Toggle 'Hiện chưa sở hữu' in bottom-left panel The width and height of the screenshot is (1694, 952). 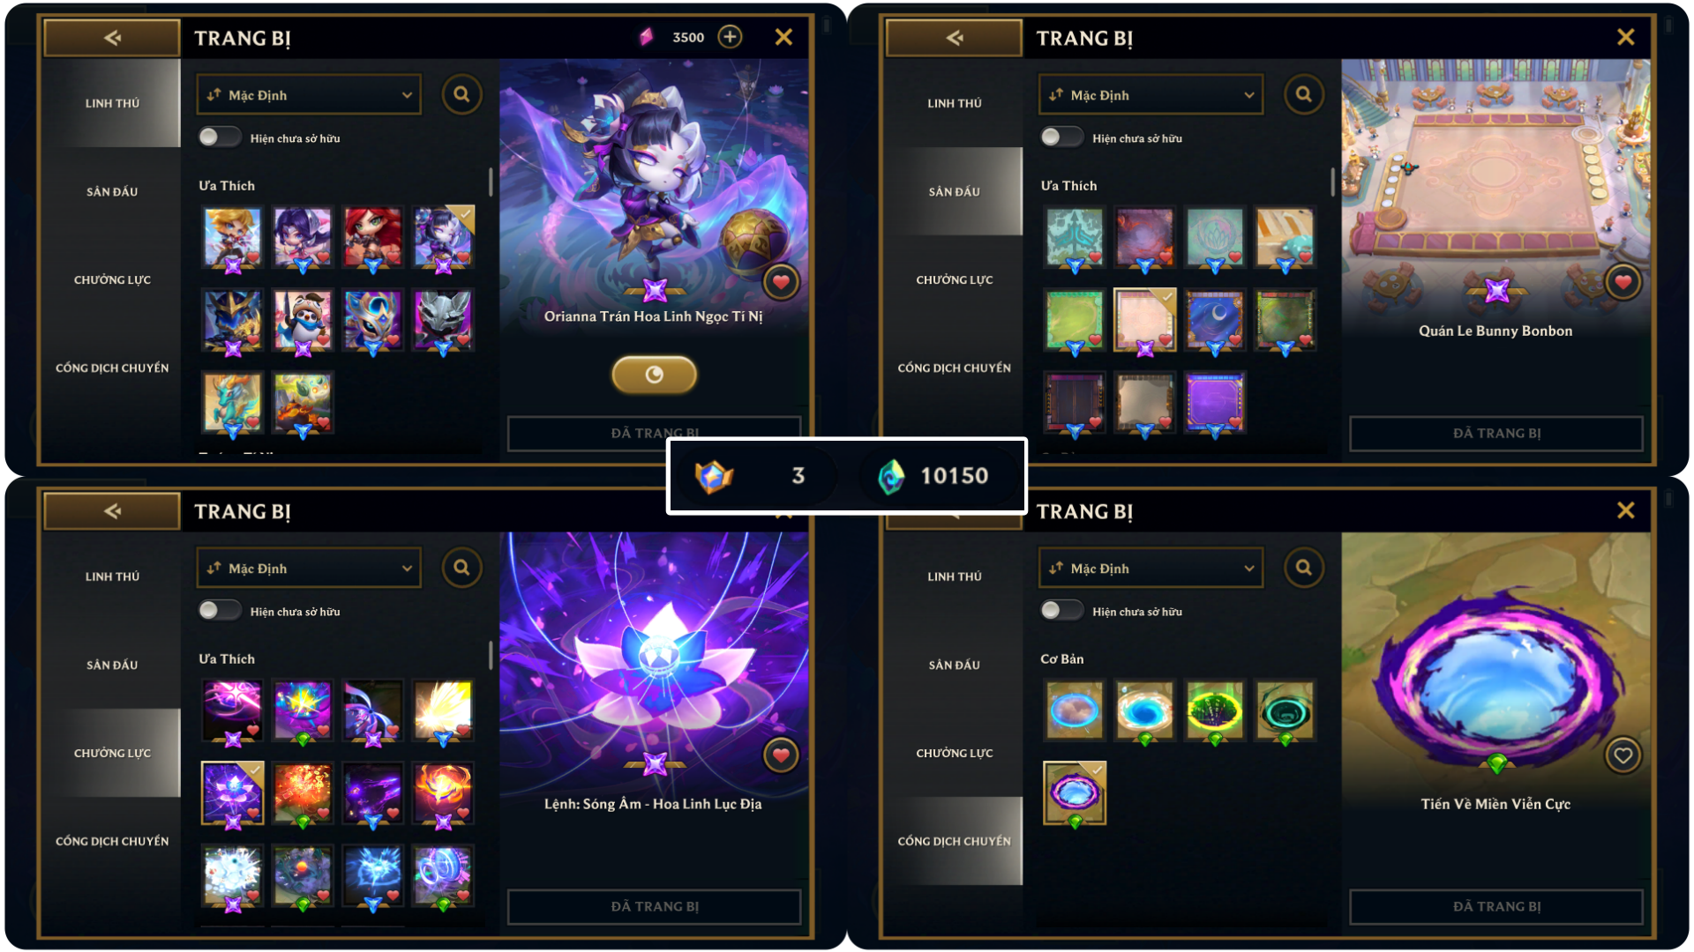point(219,611)
